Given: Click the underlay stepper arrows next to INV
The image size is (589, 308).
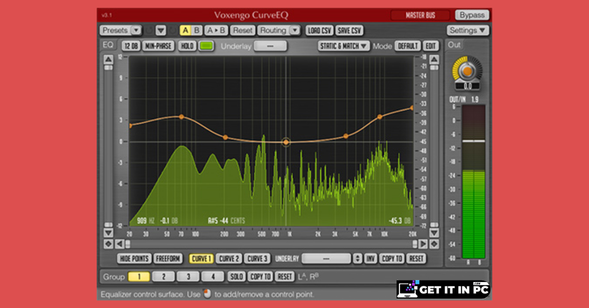Looking at the screenshot, I should pos(357,258).
